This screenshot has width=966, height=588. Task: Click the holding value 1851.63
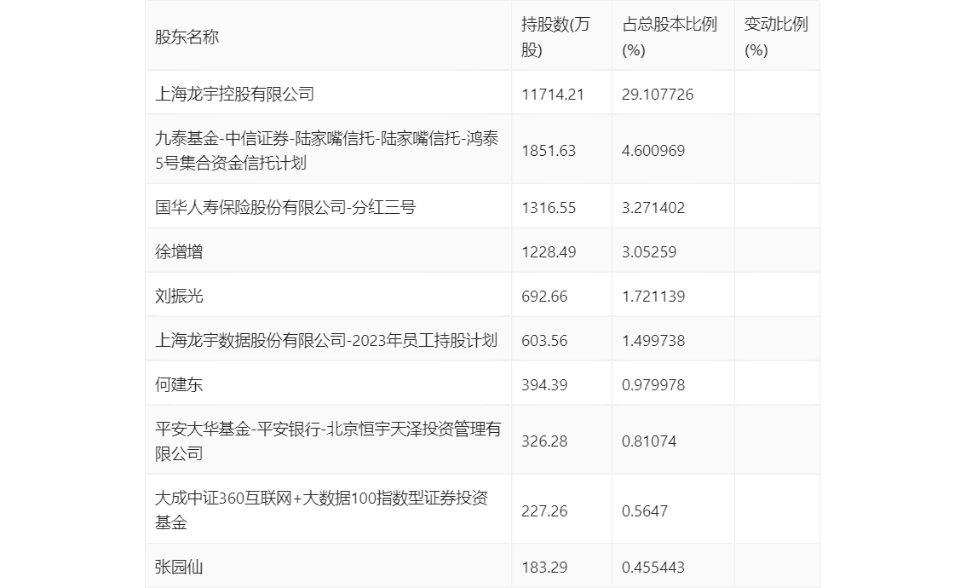click(549, 151)
